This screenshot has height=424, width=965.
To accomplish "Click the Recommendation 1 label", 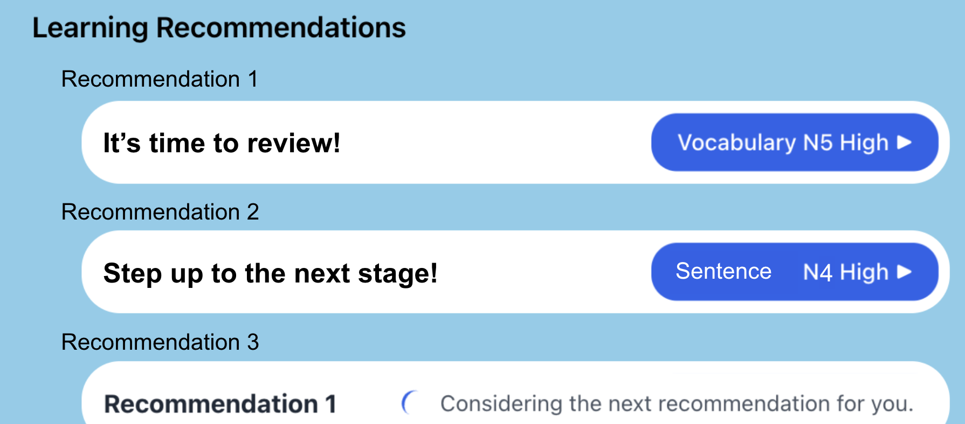I will pyautogui.click(x=160, y=78).
